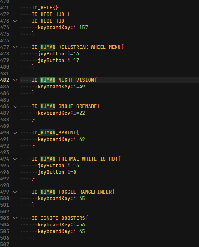
Task: Collapse the ID_HUMAN_THERMAL_WHITE_IS_HOT fold chevron
Action: [x=15, y=159]
